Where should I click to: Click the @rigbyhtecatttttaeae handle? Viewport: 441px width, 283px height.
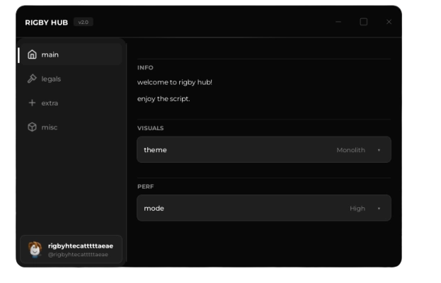click(x=78, y=255)
